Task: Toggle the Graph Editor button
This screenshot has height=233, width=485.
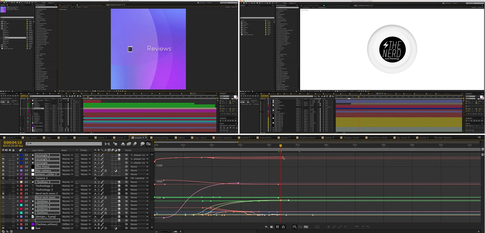Action: (x=149, y=144)
